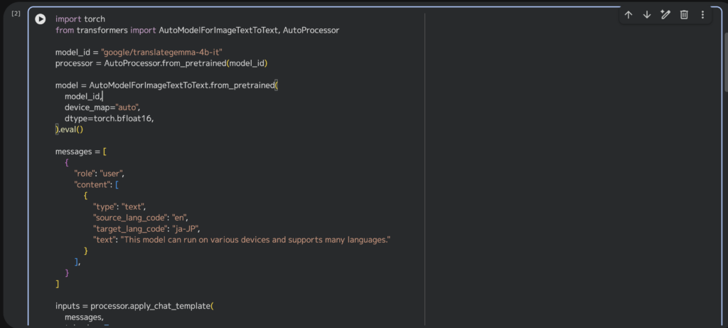Click processor.apply_chat_template call

[151, 306]
